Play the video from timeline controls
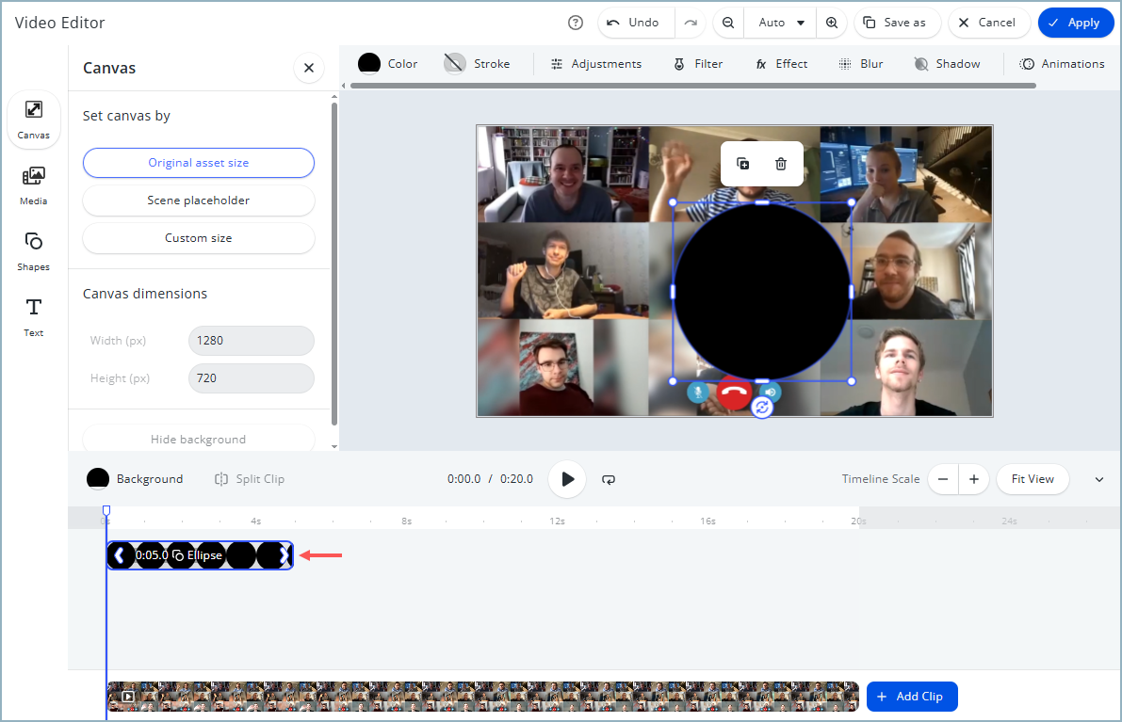The height and width of the screenshot is (722, 1122). 567,479
